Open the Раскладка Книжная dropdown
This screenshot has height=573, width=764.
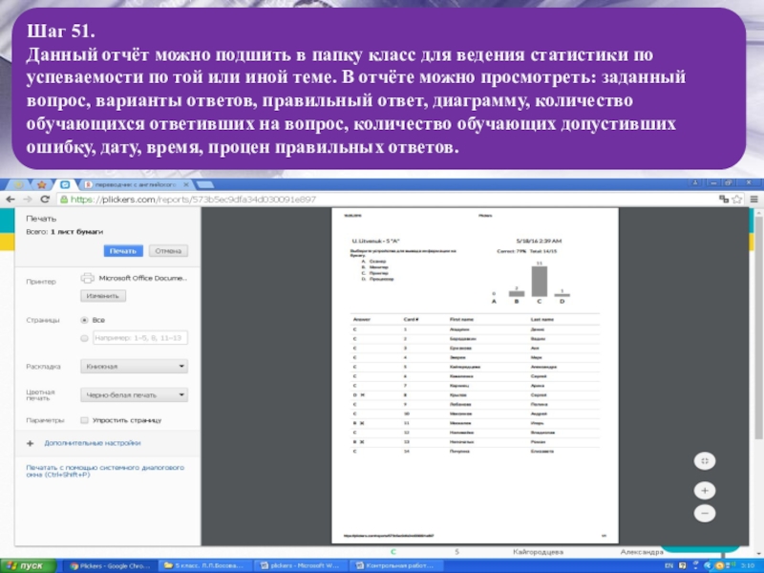pyautogui.click(x=134, y=367)
